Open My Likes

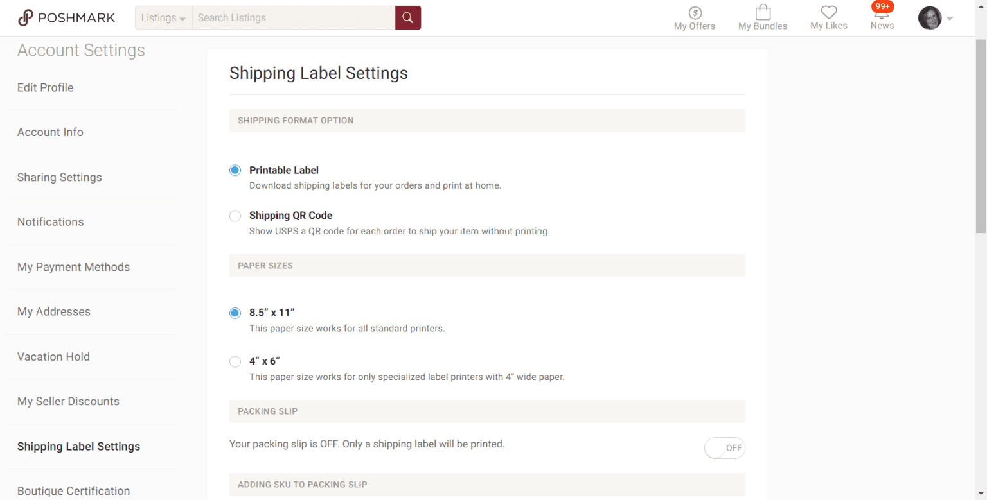828,17
